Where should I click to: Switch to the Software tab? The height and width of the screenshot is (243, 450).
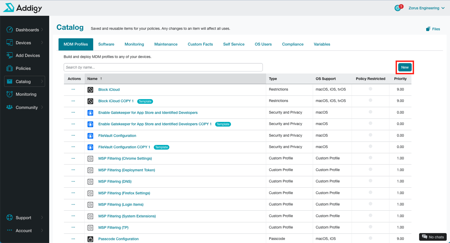[106, 44]
